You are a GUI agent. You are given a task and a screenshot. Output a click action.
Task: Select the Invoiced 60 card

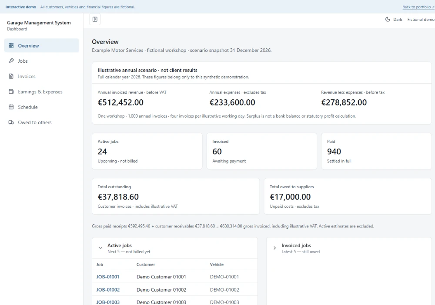point(261,151)
